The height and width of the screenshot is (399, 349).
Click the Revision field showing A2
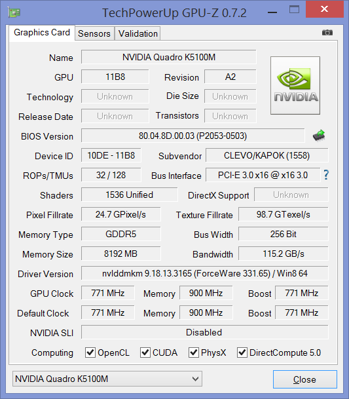pos(230,77)
